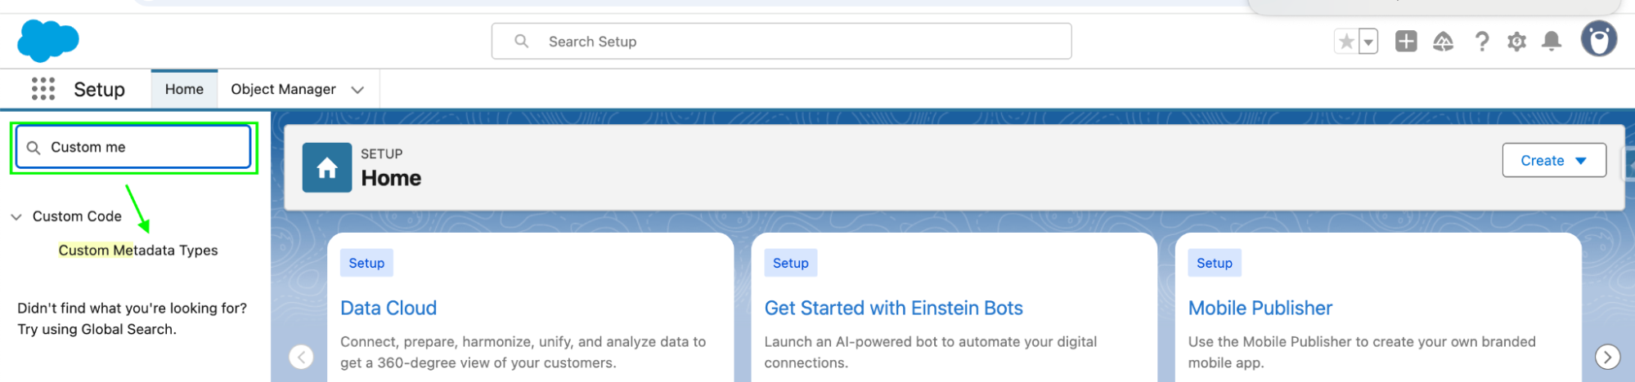Go to next carousel card
The width and height of the screenshot is (1635, 382).
[1607, 357]
